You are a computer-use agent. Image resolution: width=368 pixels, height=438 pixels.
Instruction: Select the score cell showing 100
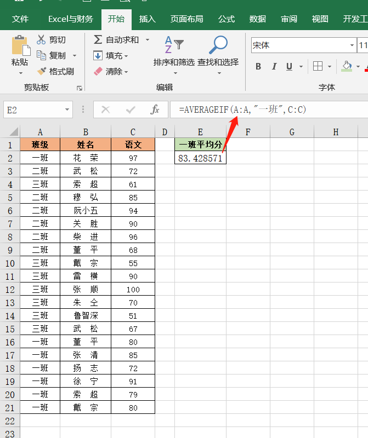click(133, 290)
